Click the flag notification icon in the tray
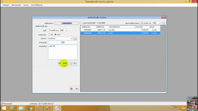The image size is (198, 111). coord(171,108)
